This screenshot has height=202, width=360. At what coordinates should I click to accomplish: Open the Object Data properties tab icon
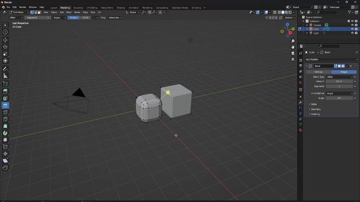click(300, 125)
